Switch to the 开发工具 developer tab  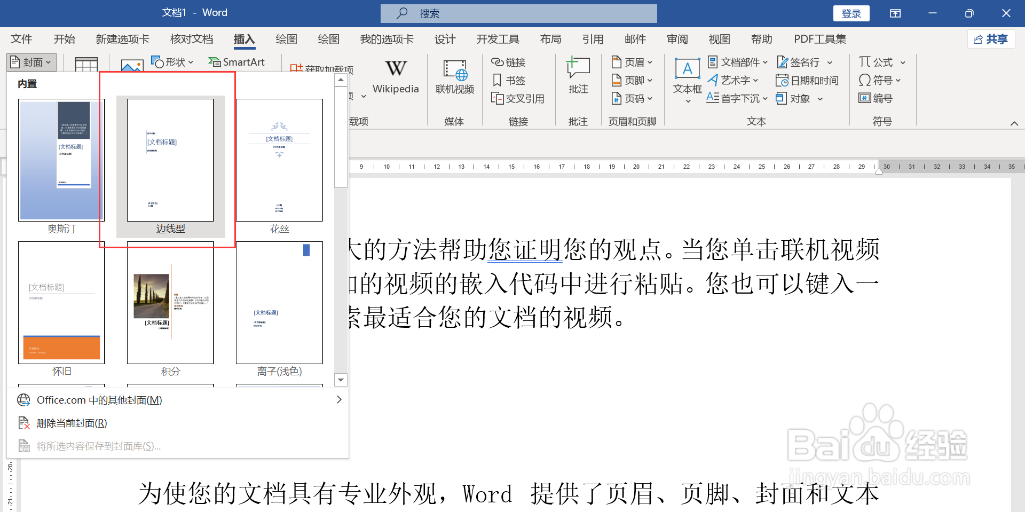coord(498,40)
